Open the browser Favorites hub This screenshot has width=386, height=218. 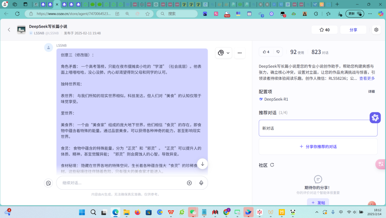(328, 14)
